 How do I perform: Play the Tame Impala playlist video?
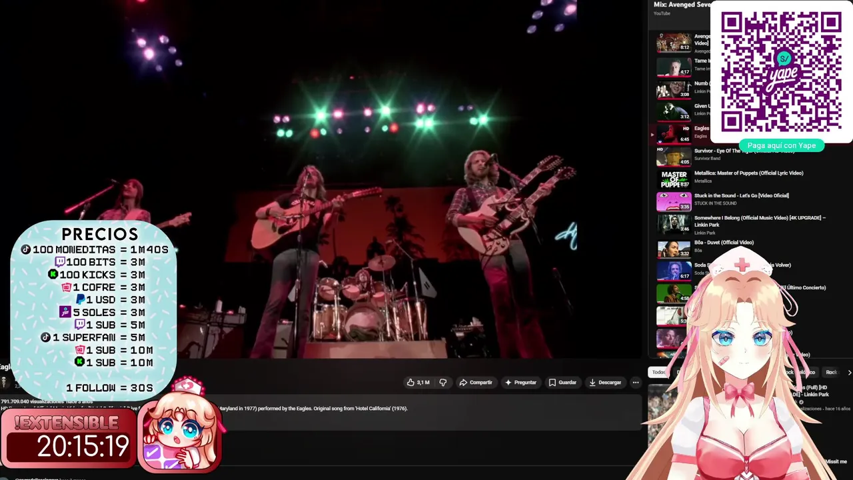pyautogui.click(x=674, y=67)
